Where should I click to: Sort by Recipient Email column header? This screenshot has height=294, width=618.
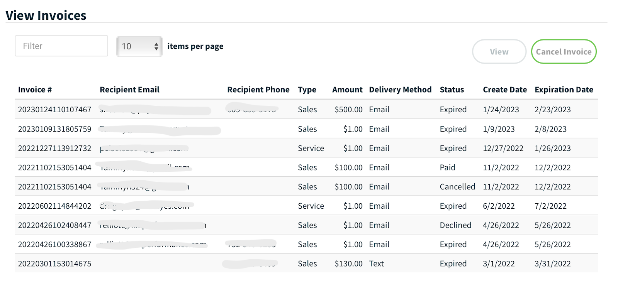click(x=129, y=90)
